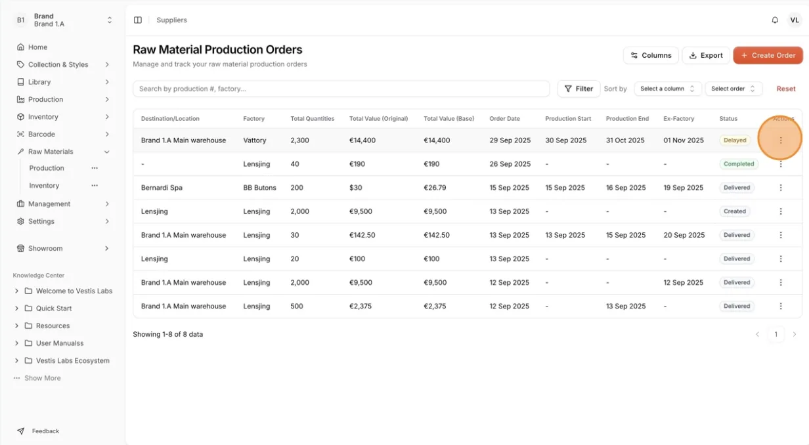Open options dots beside Inventory submenu
Image resolution: width=809 pixels, height=445 pixels.
[x=95, y=186]
